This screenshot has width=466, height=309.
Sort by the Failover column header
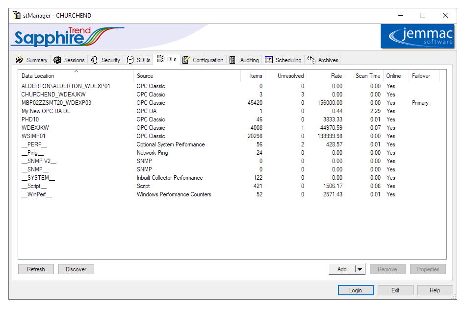click(x=424, y=76)
